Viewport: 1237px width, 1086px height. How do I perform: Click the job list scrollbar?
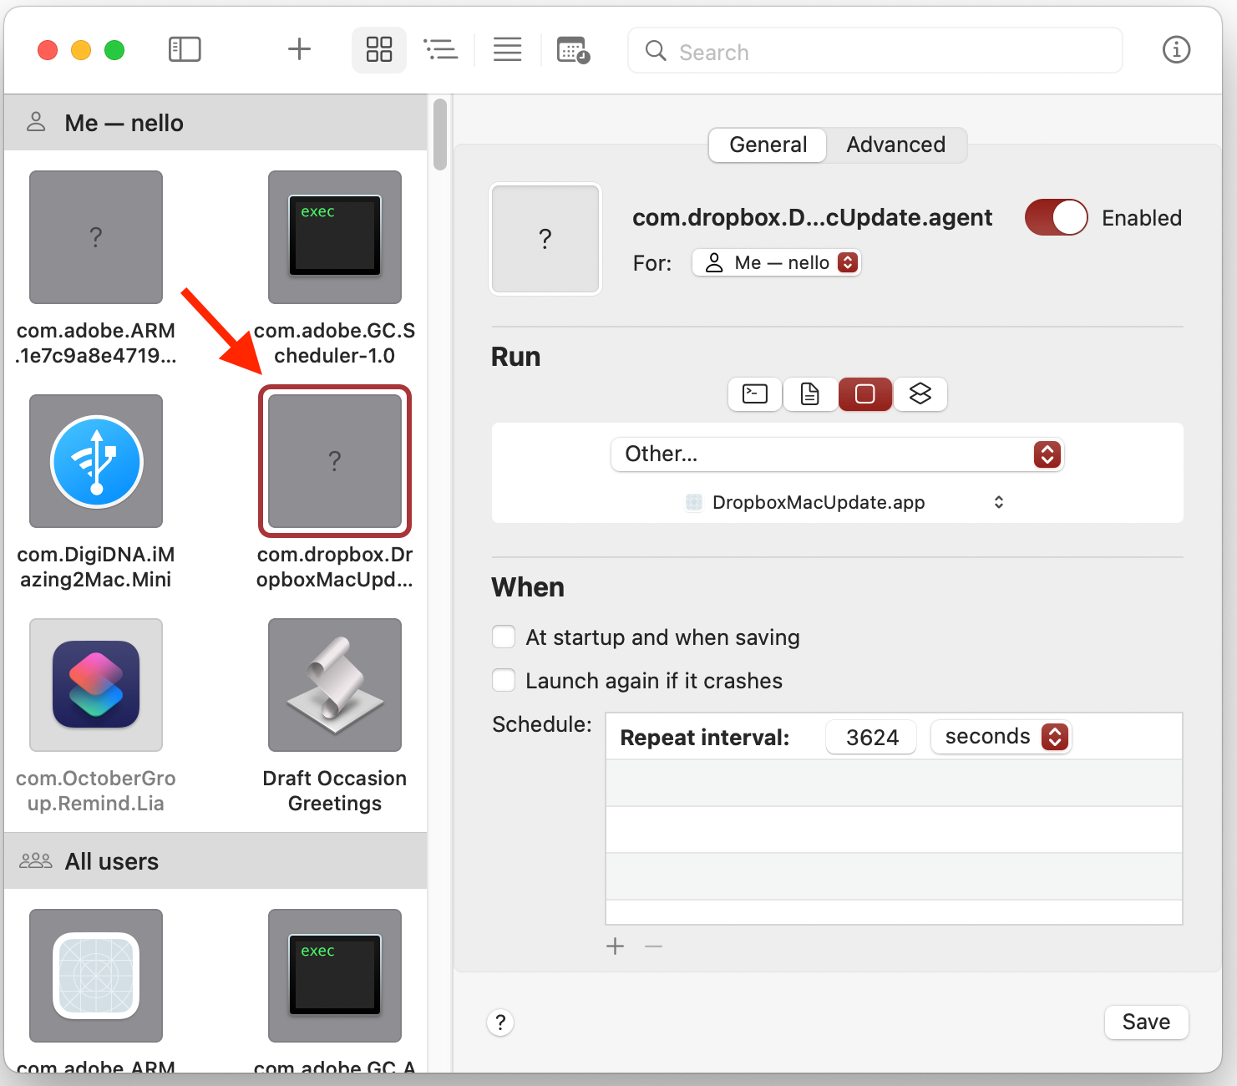point(440,134)
